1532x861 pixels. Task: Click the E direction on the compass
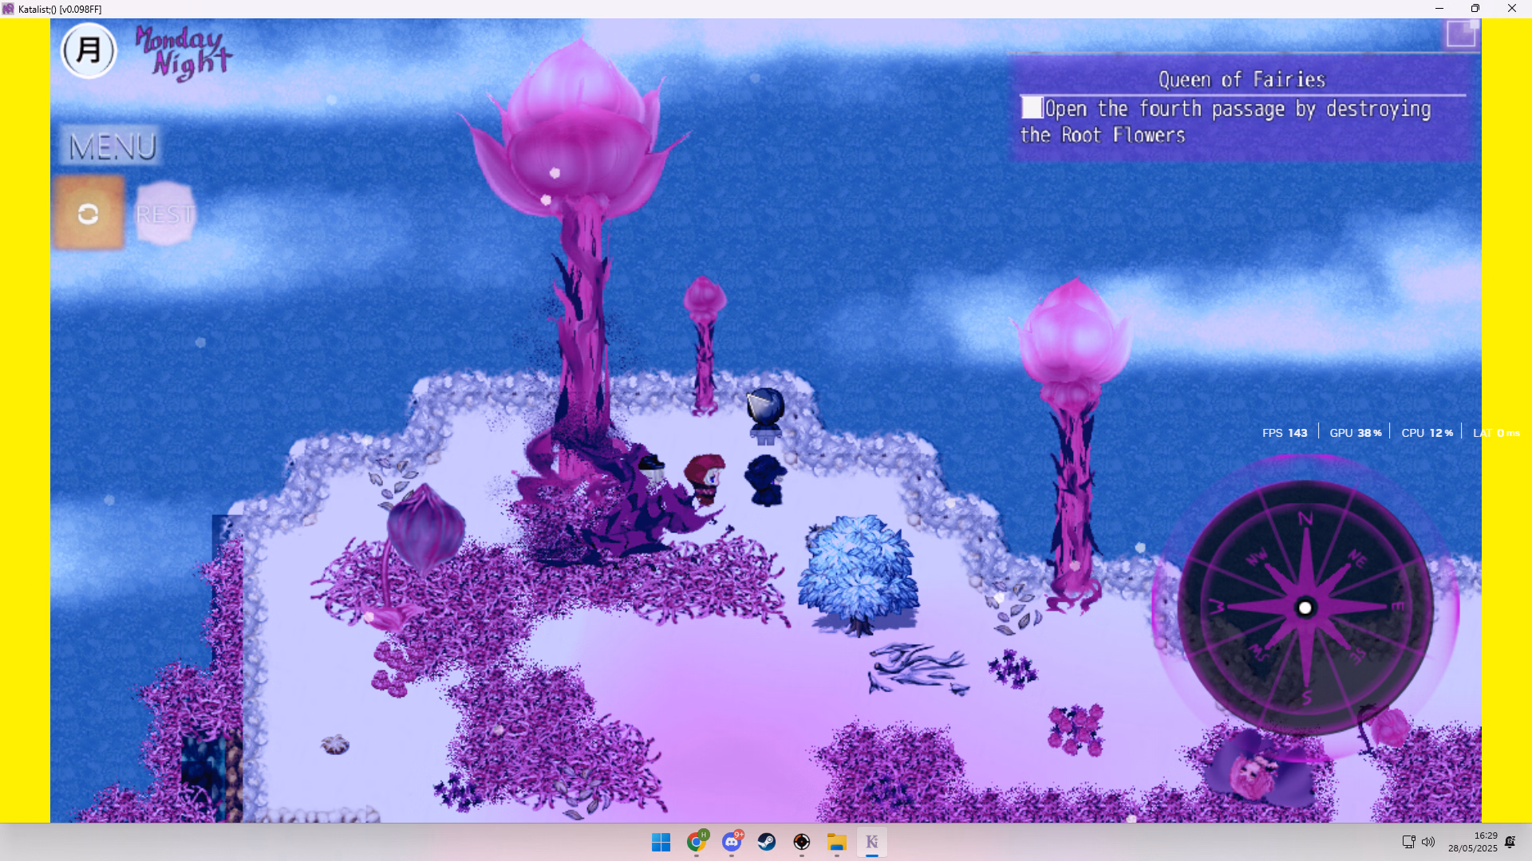[1397, 607]
